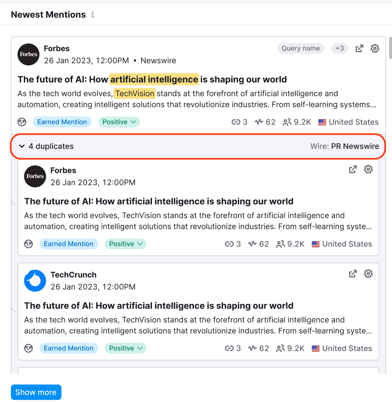Screen dimensions: 392x402
Task: Open external link for duplicate Forbes mention
Action: point(353,170)
